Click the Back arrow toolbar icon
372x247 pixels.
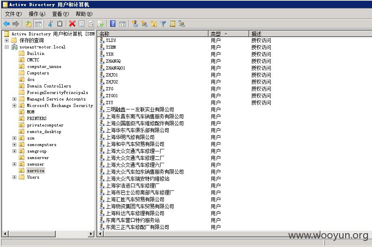point(7,24)
